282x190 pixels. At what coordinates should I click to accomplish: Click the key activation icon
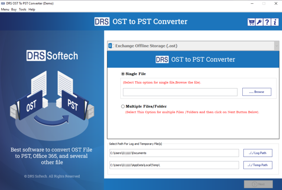tap(259, 22)
